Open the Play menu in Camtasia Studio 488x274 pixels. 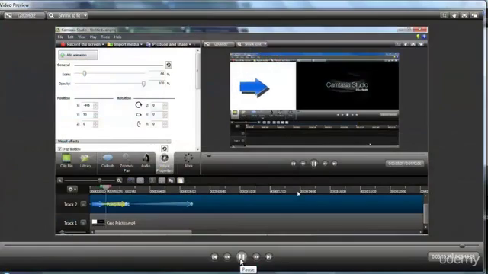pos(93,37)
